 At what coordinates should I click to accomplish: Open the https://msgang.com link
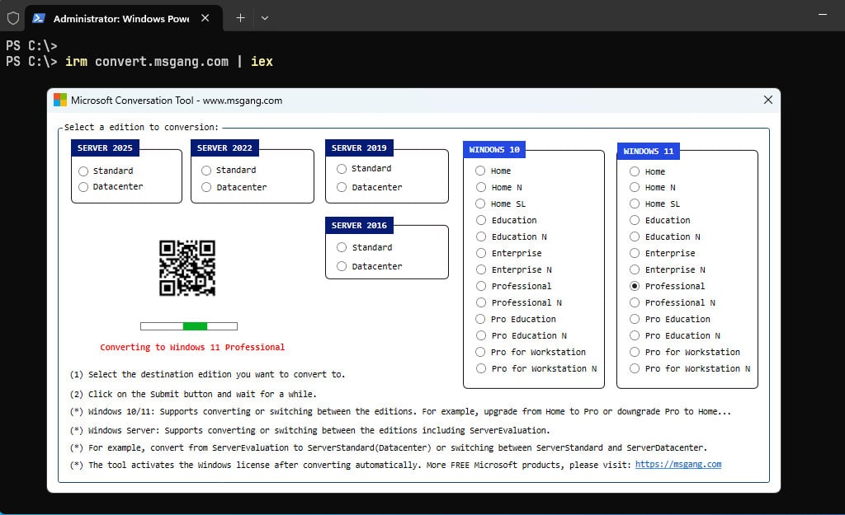pyautogui.click(x=678, y=465)
